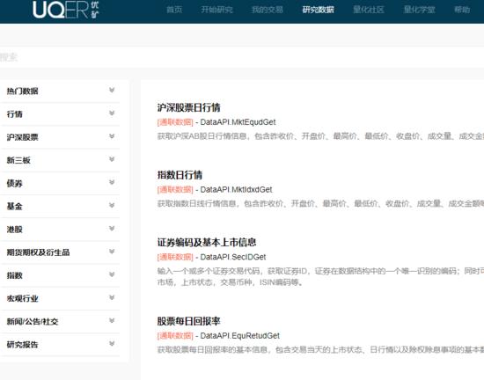This screenshot has width=484, height=380.
Task: Open 量化社区 from top navigation
Action: click(369, 10)
